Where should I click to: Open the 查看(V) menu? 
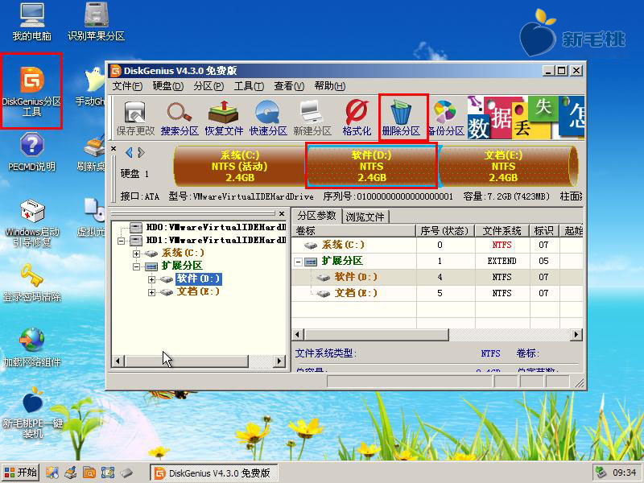click(x=289, y=86)
